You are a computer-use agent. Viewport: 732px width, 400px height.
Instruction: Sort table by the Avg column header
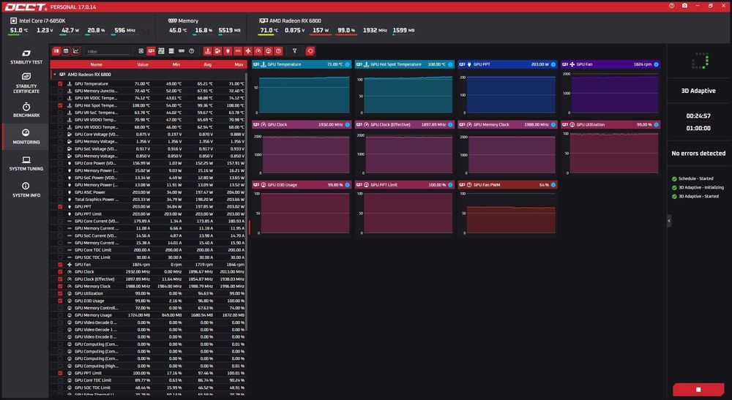207,64
